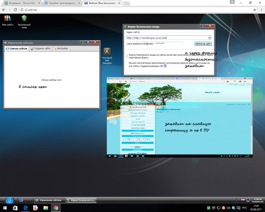Click the uID start button in webtop taskbar
Screen dimensions: 265x212
click(x=9, y=201)
